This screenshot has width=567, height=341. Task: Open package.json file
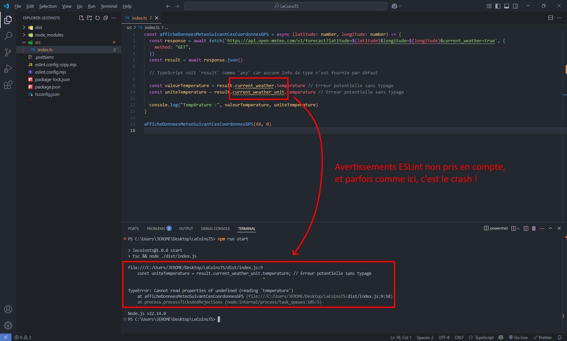[x=69, y=87]
